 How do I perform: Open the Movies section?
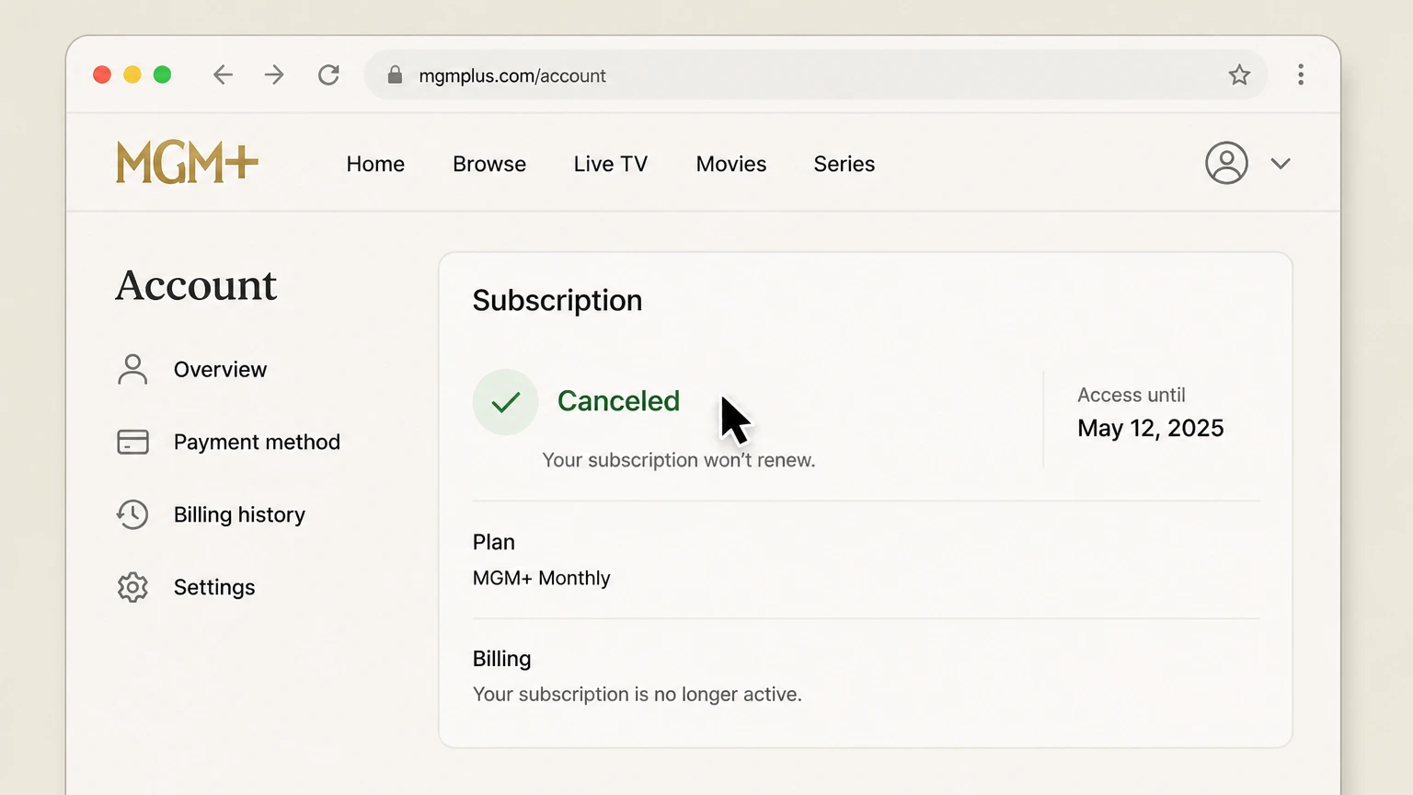pyautogui.click(x=731, y=164)
